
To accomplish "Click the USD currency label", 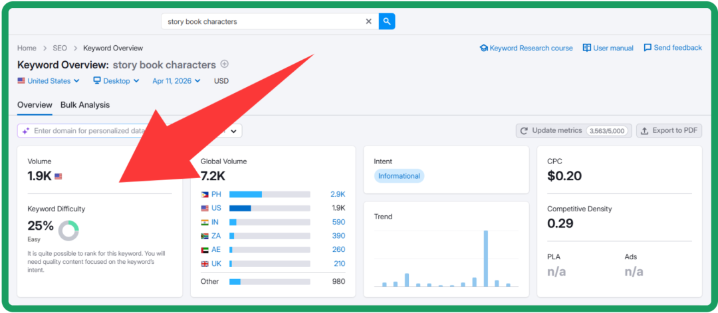I will coord(221,81).
